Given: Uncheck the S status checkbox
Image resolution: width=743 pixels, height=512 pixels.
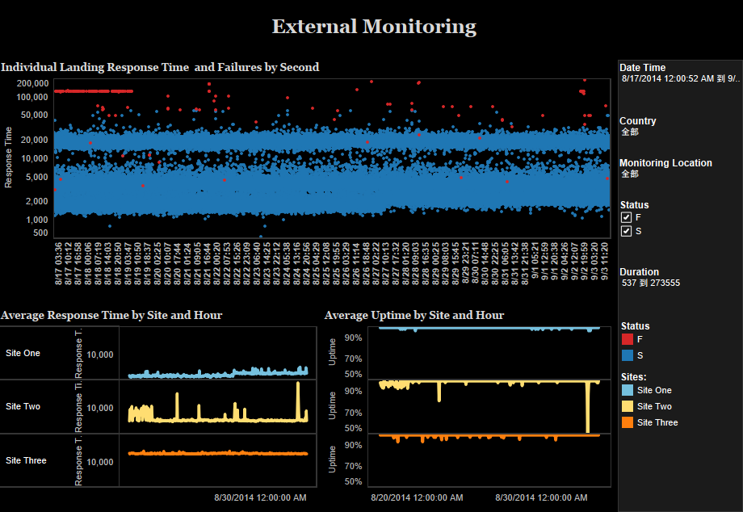Looking at the screenshot, I should (x=626, y=232).
